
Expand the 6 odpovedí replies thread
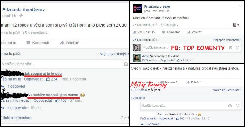153,124
